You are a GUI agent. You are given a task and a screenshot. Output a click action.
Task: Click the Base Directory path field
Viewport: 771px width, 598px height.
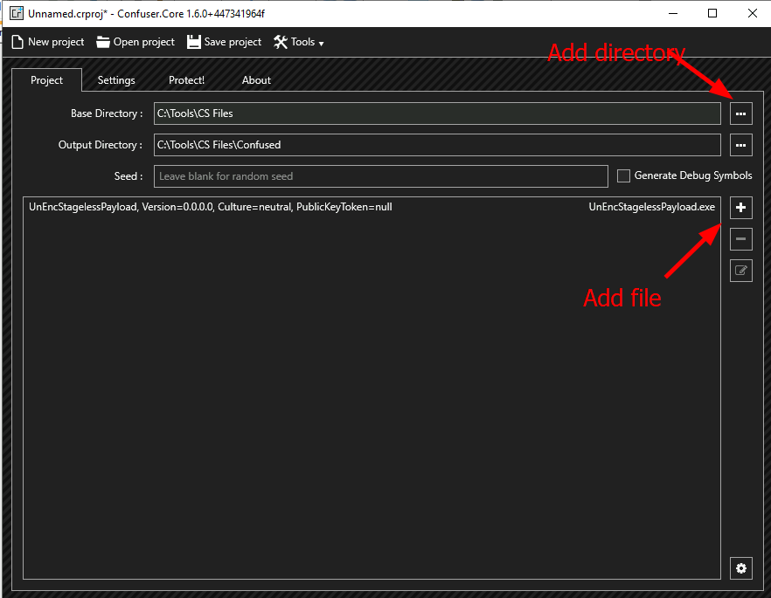coord(437,113)
